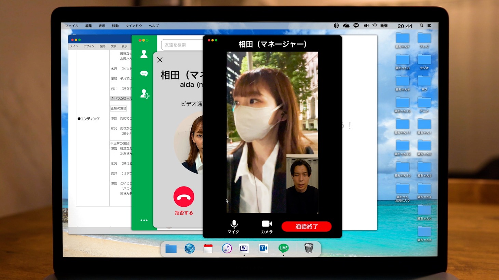499x280 pixels.
Task: Open the music app icon in dock
Action: tap(226, 248)
